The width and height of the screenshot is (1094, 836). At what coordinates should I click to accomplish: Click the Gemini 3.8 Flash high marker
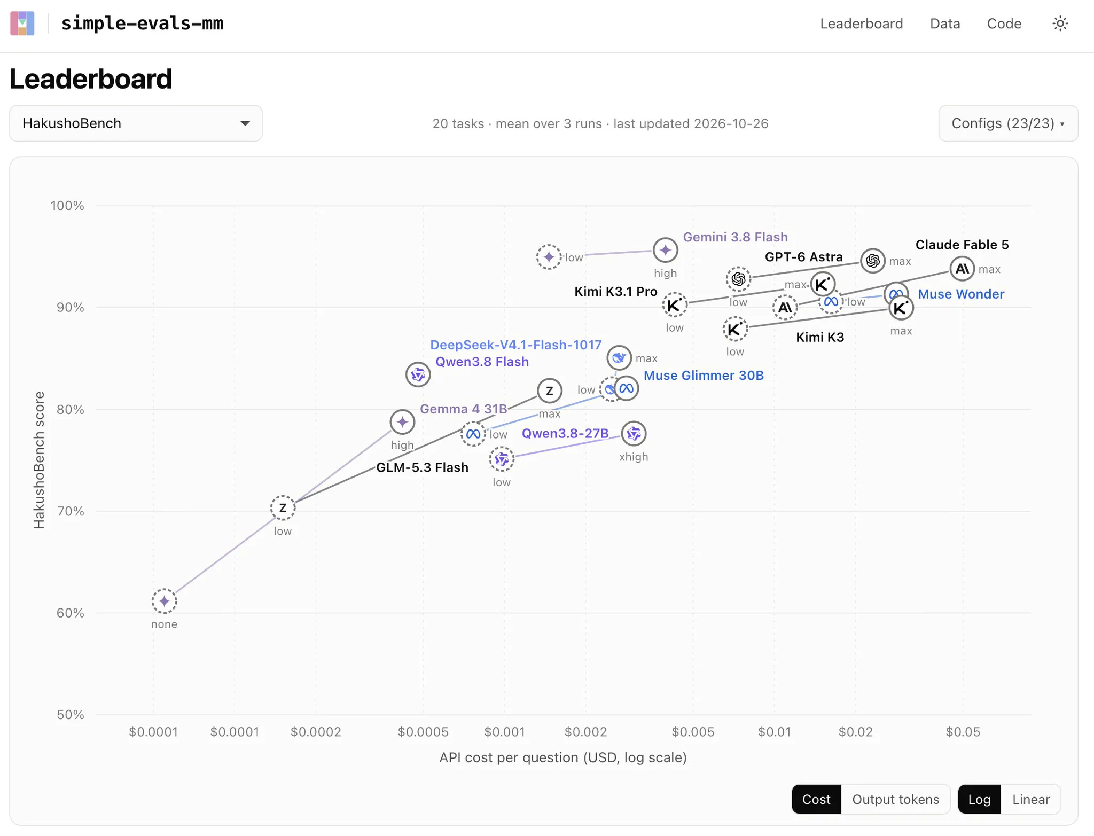pos(665,250)
